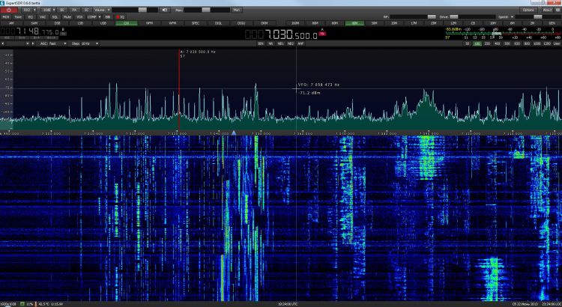The width and height of the screenshot is (562, 307).
Task: Select DIGL mode
Action: pyautogui.click(x=218, y=23)
